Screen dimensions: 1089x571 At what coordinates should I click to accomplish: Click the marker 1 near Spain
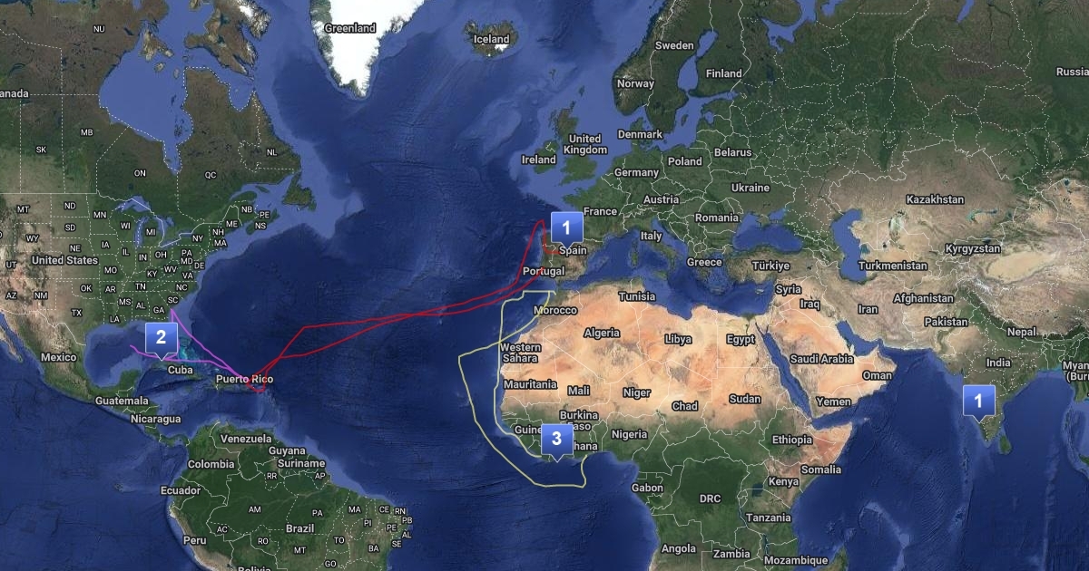click(x=566, y=227)
